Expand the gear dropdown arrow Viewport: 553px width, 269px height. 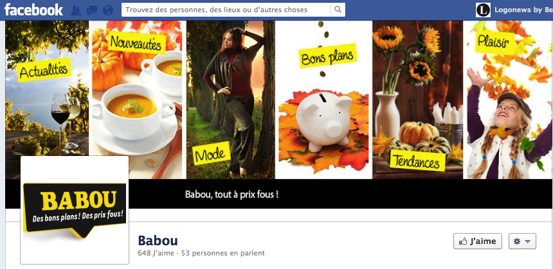(528, 241)
